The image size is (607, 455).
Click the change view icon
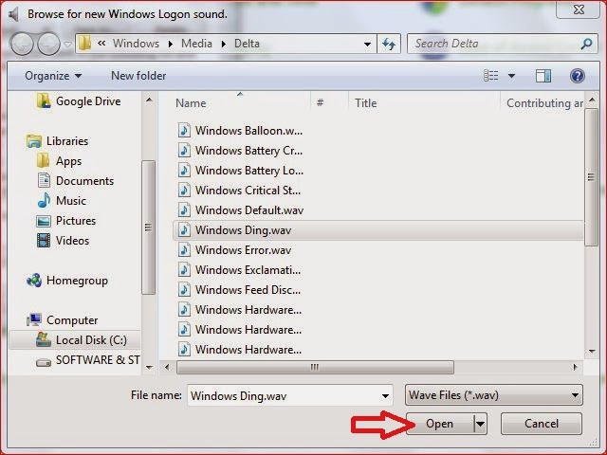tap(491, 76)
